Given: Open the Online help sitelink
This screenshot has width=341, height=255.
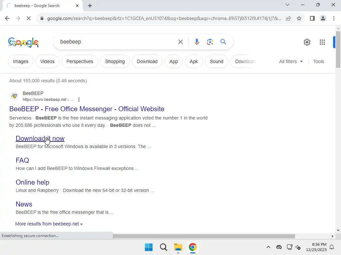Looking at the screenshot, I should [x=32, y=182].
